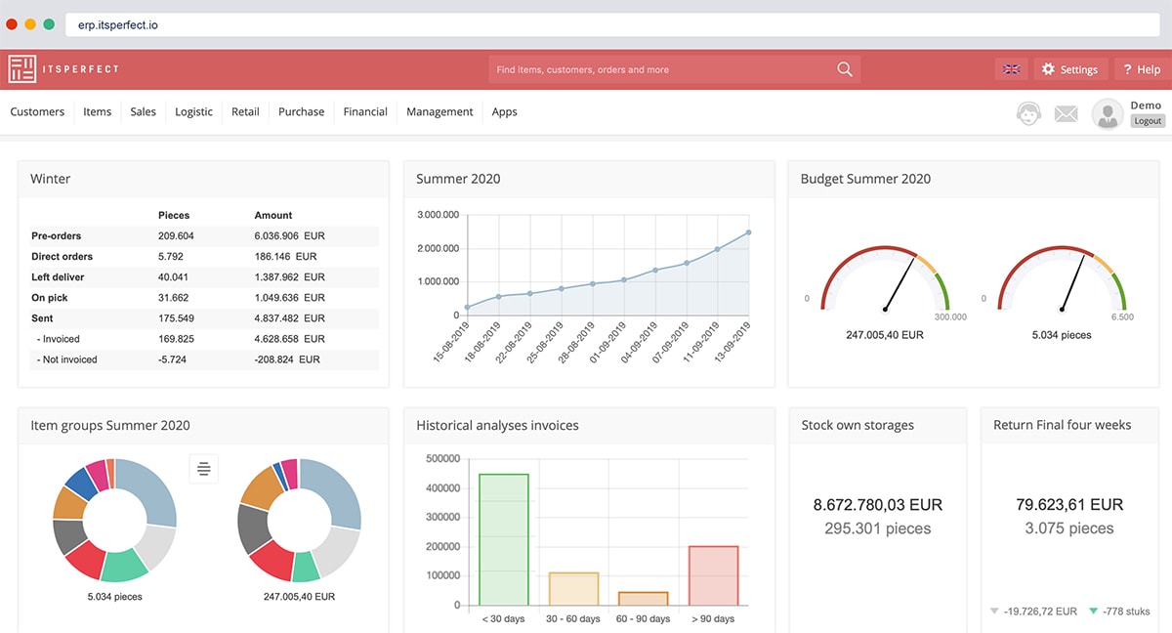Click the ItsPerfect logo icon
This screenshot has width=1172, height=633.
pyautogui.click(x=22, y=69)
